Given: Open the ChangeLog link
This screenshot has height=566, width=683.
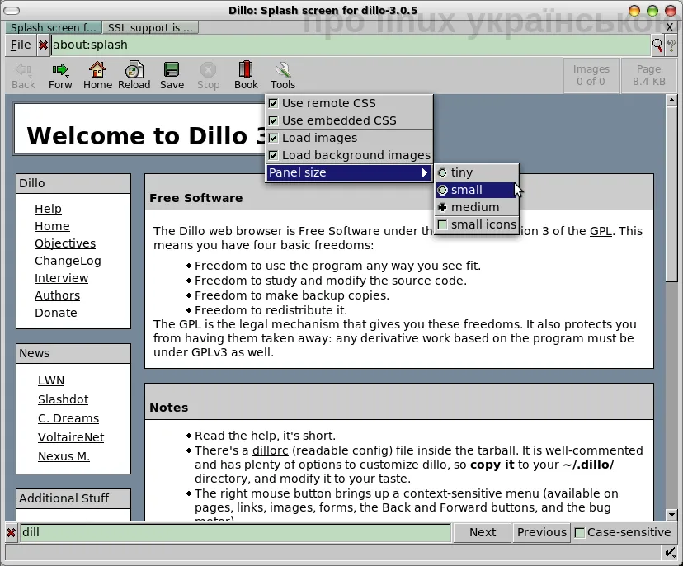Looking at the screenshot, I should click(68, 261).
